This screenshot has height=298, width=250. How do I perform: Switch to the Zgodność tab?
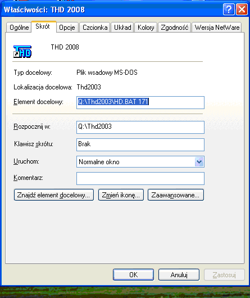click(175, 28)
